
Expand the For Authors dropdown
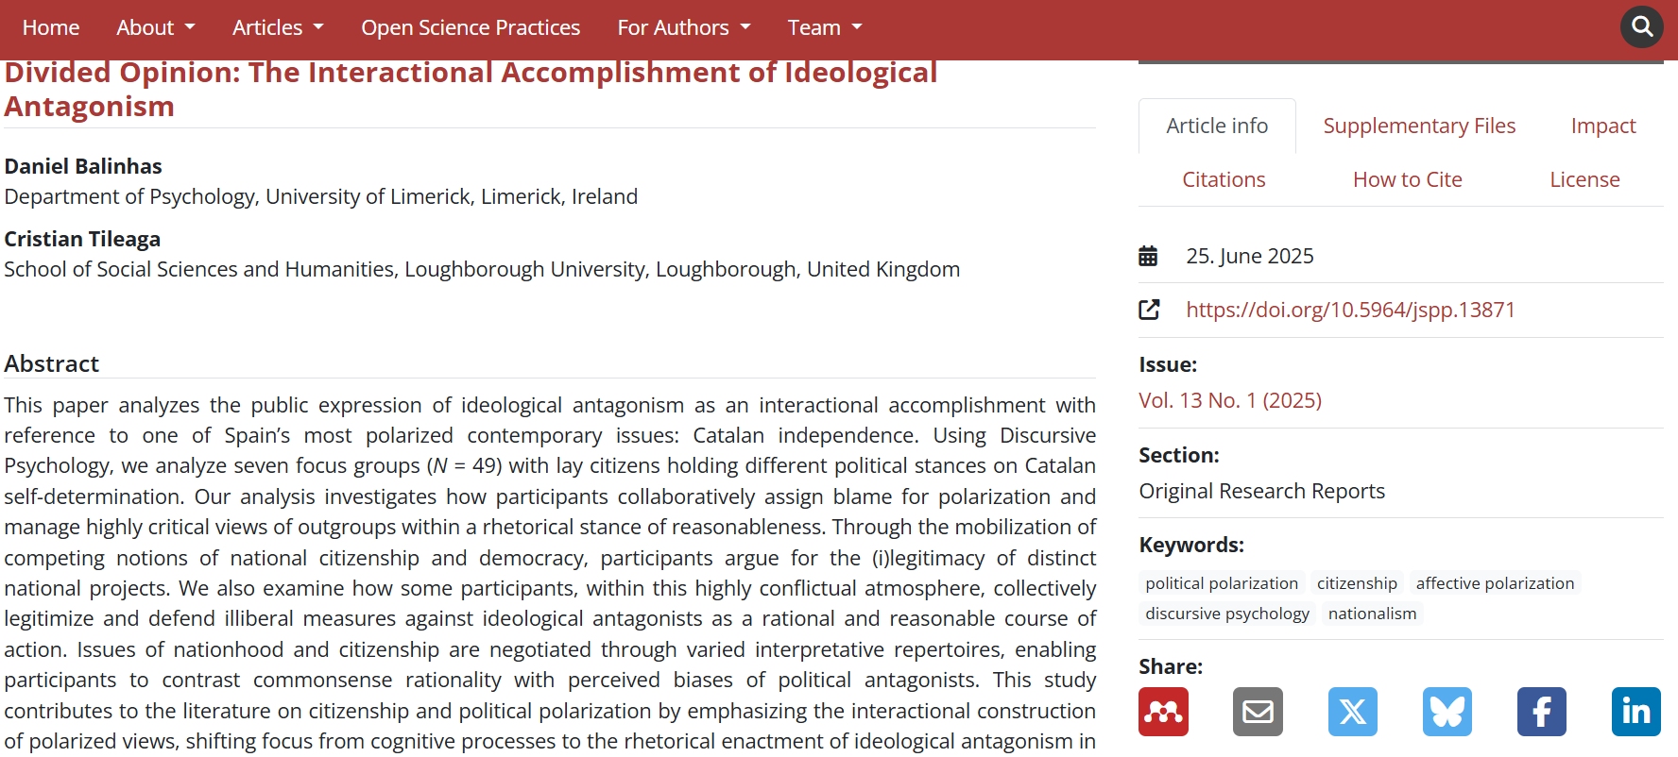point(683,28)
